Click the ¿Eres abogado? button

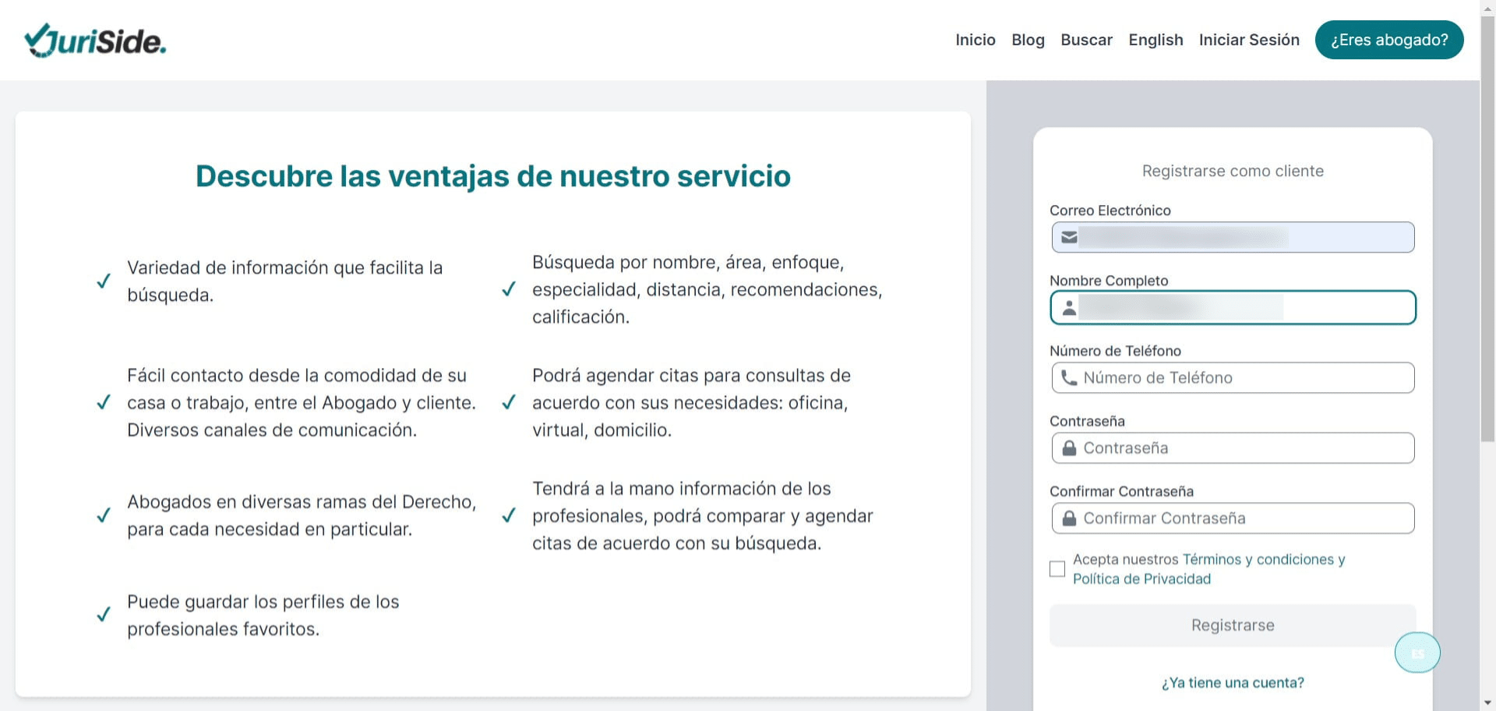(x=1389, y=40)
